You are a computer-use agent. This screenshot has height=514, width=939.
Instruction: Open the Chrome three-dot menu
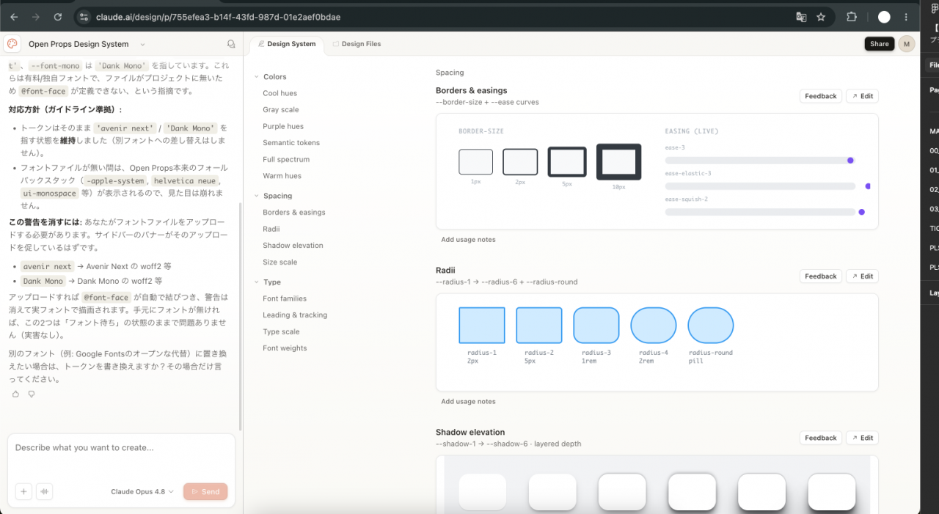coord(907,17)
